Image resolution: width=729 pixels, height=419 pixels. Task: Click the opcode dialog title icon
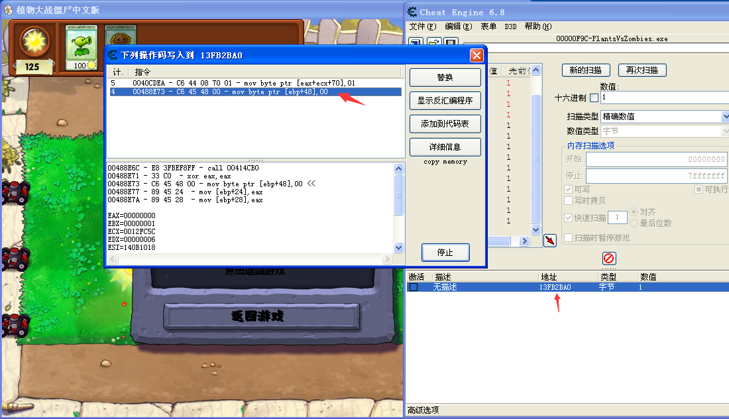(113, 55)
